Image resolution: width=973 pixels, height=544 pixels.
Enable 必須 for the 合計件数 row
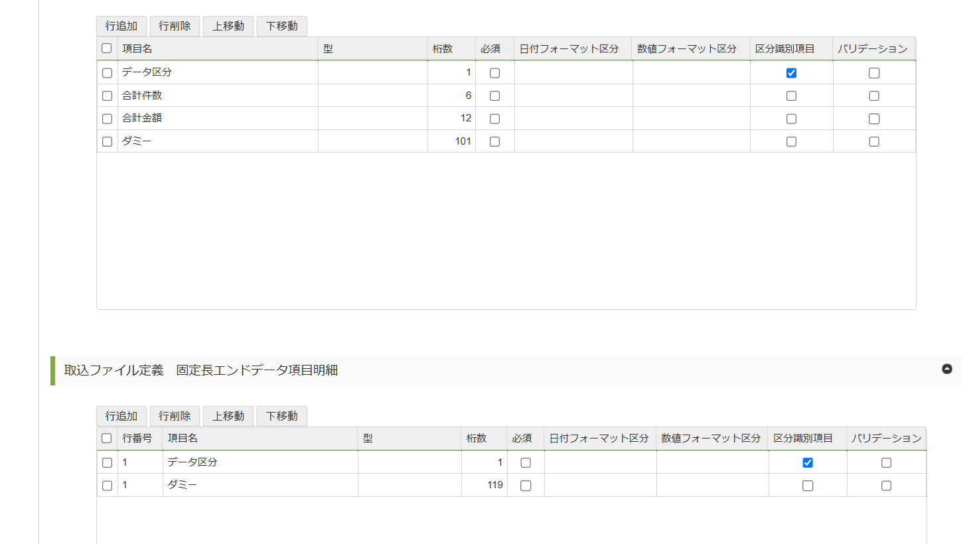(494, 96)
